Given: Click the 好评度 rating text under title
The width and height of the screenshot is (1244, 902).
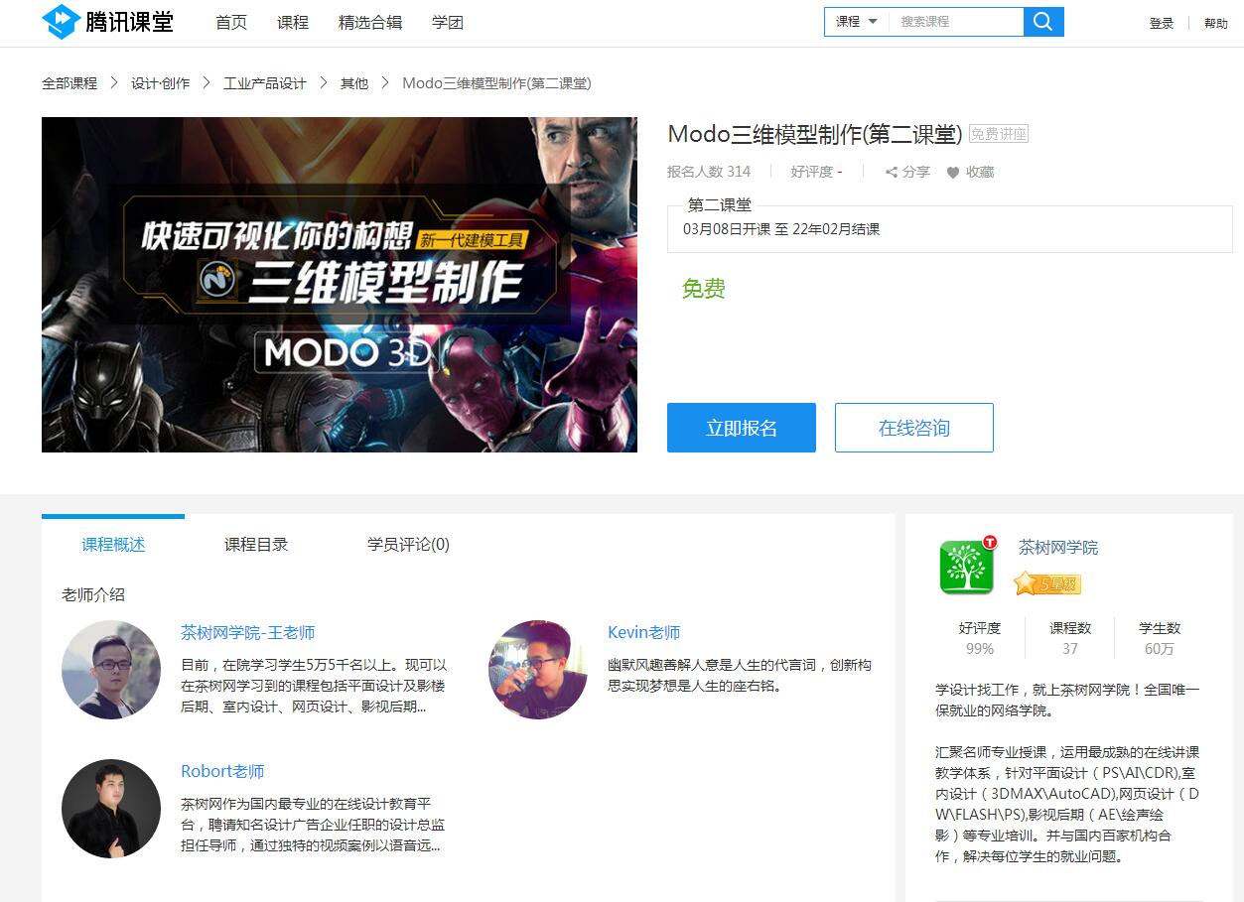Looking at the screenshot, I should point(817,172).
